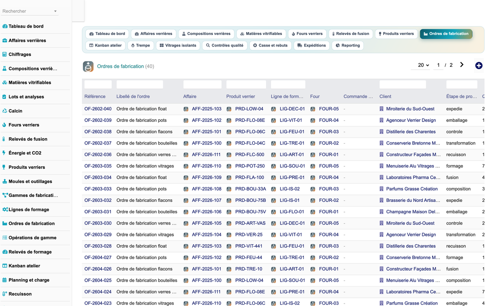Open affaire AFF-2025-102 link
Viewport: 495px width, 306px height.
point(206,121)
